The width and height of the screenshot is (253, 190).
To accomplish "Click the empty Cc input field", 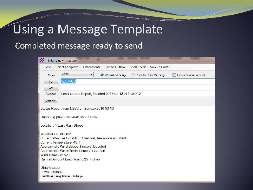I will 137,88.
